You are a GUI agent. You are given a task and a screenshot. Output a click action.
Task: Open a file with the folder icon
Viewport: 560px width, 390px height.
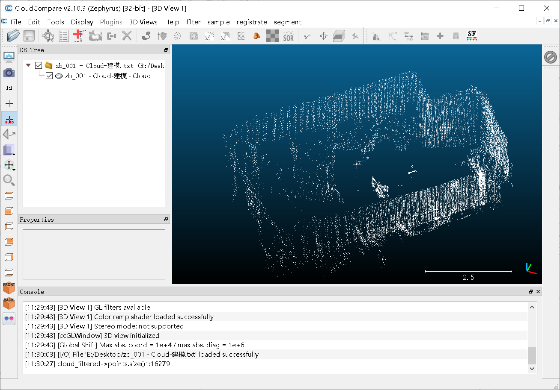coord(13,36)
